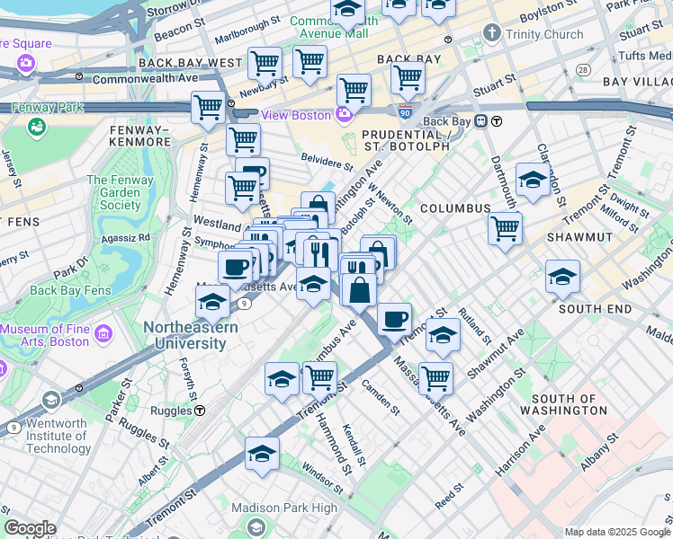This screenshot has height=539, width=673.
Task: Click the Fenway Park stadium pin
Action: [37, 128]
